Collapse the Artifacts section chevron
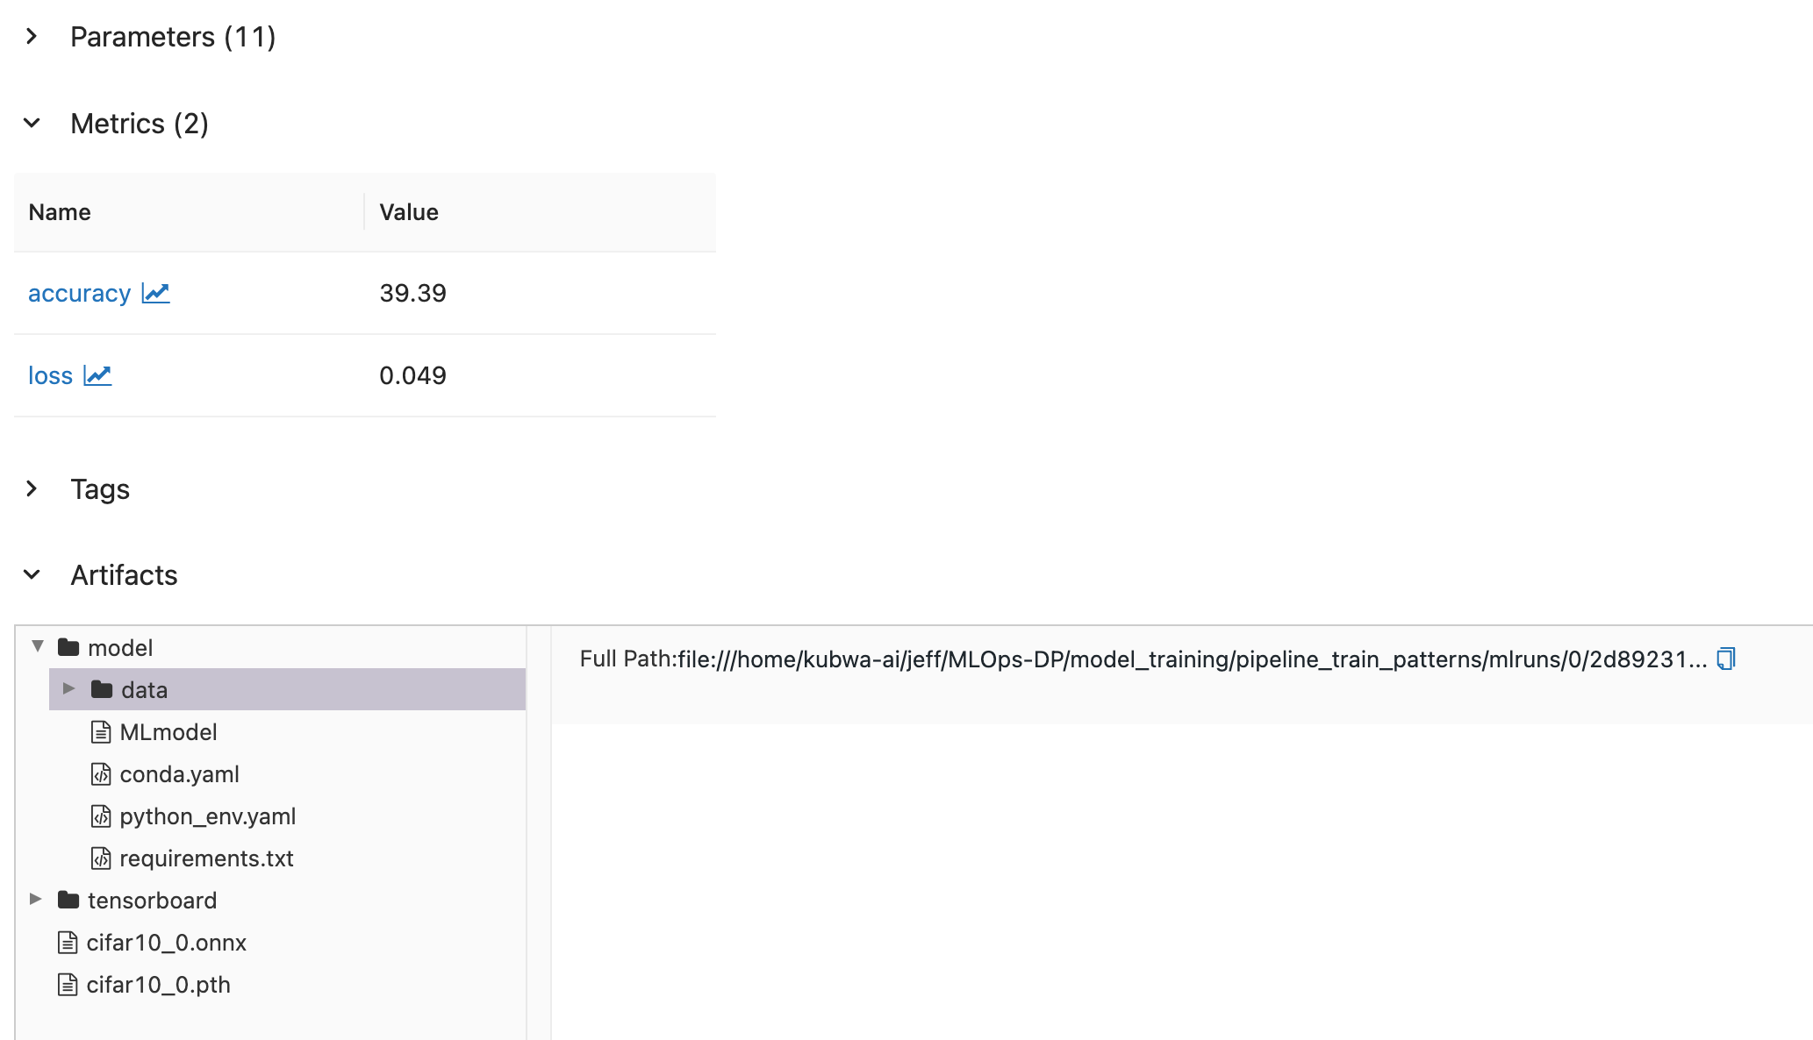This screenshot has height=1040, width=1813. pos(32,575)
